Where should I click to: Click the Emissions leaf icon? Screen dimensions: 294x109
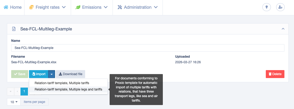coord(78,7)
